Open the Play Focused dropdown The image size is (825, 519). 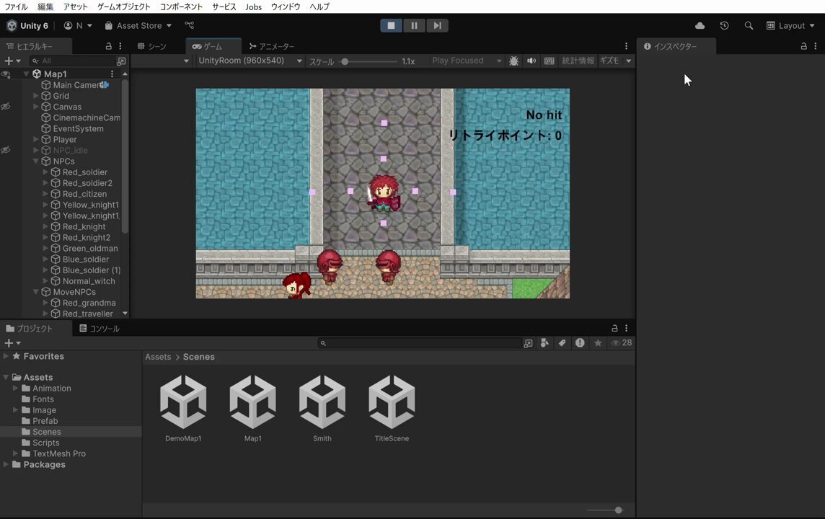(467, 61)
